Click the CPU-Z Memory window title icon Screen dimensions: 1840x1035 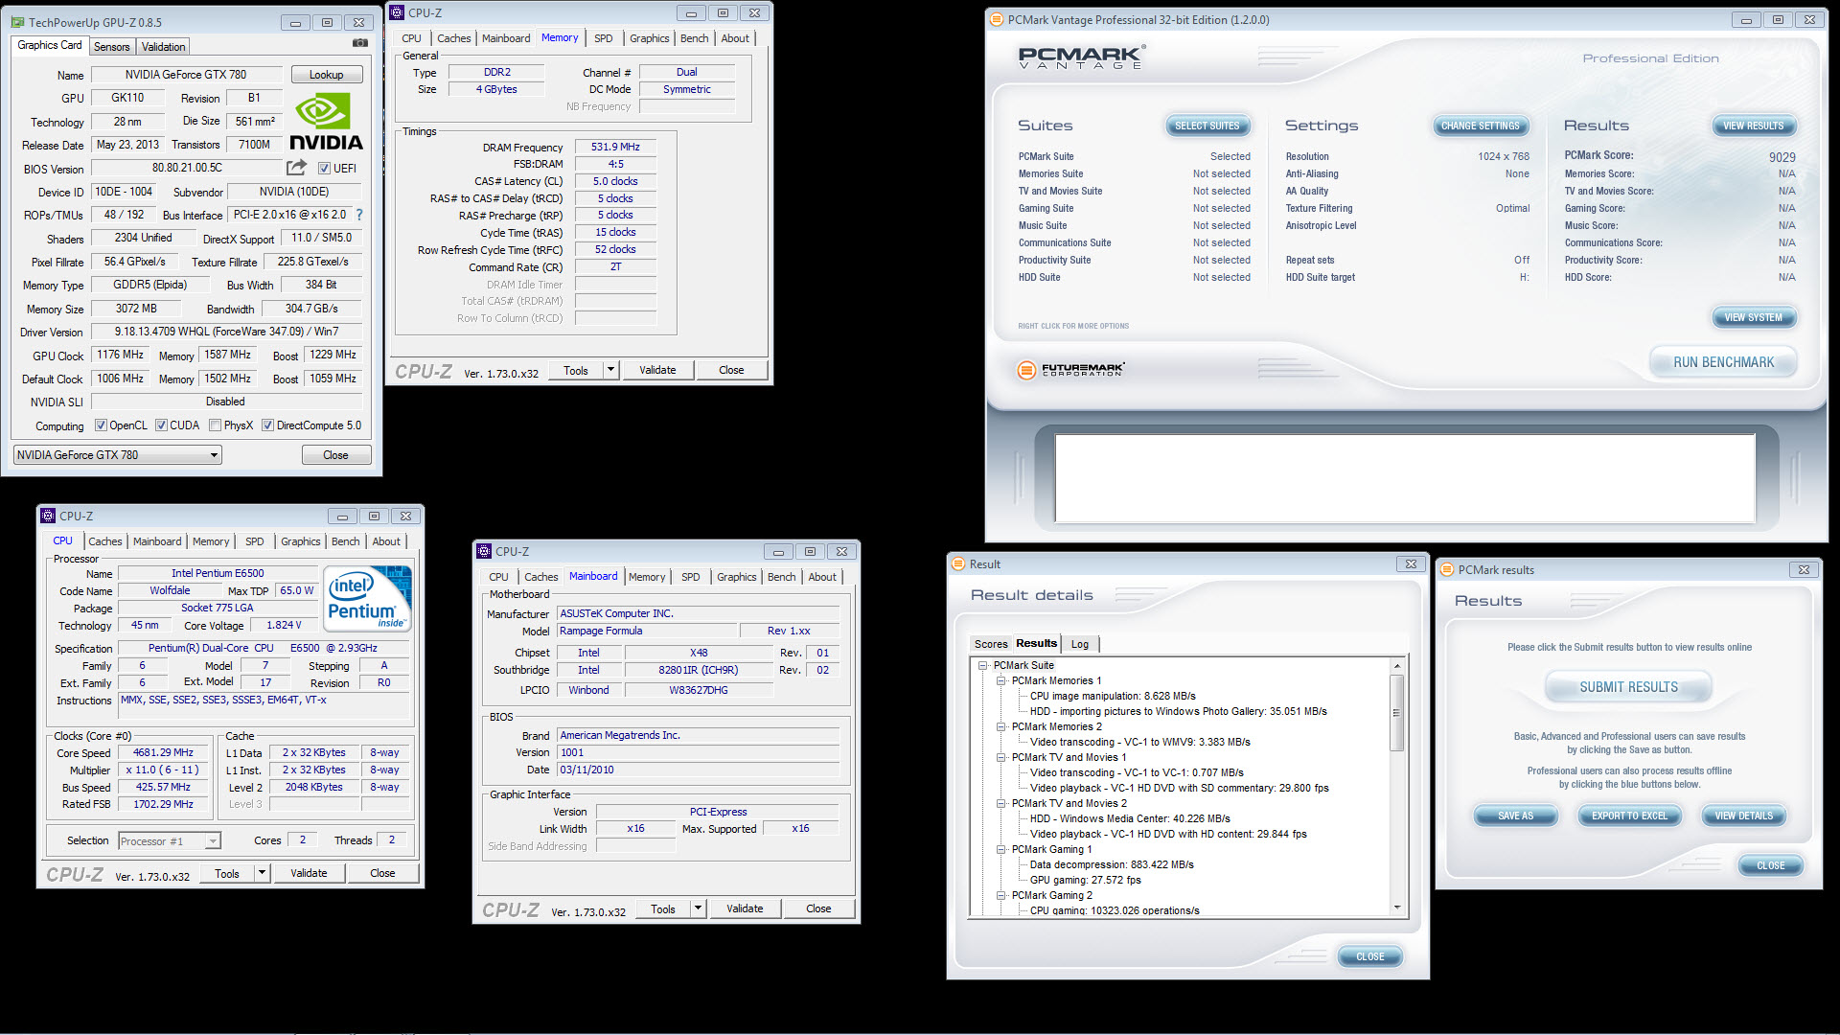click(397, 12)
